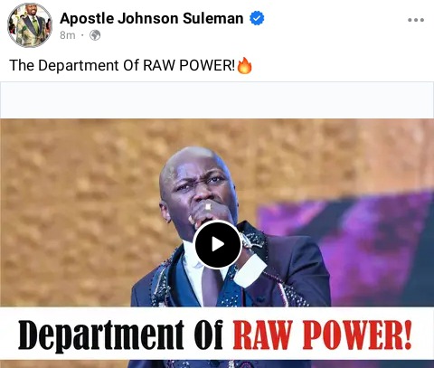The image size is (434, 368).
Task: Click the fire emoji in the caption
Action: (244, 66)
